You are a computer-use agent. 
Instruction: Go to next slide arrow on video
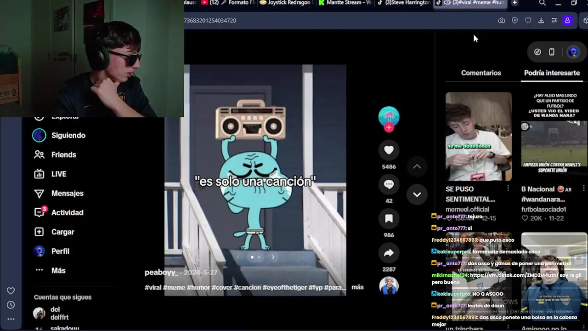(273, 257)
